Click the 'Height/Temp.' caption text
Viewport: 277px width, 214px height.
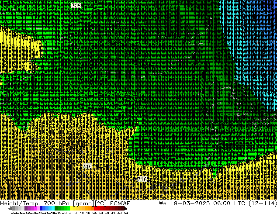pyautogui.click(x=20, y=204)
